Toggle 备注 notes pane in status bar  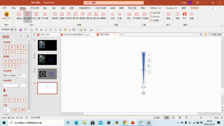pos(157,118)
